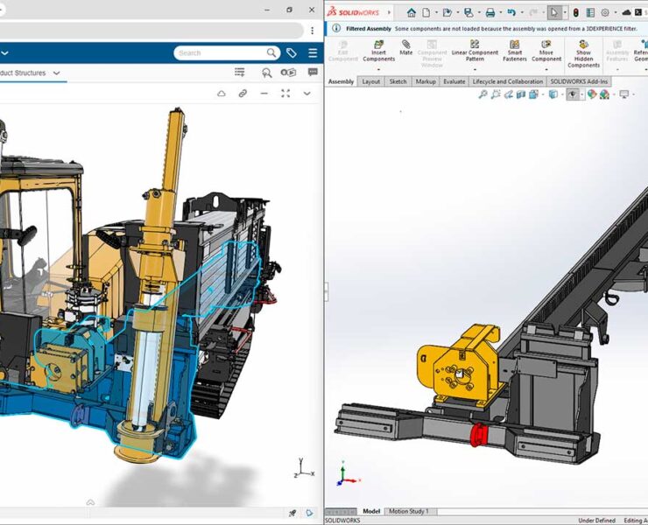Open SOLIDWORKS Add-Ins tab
Viewport: 648px width, 525px height.
coord(579,81)
